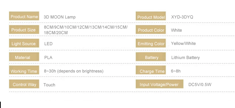
Task: Click the 8~30h working time text
Action: click(74, 71)
